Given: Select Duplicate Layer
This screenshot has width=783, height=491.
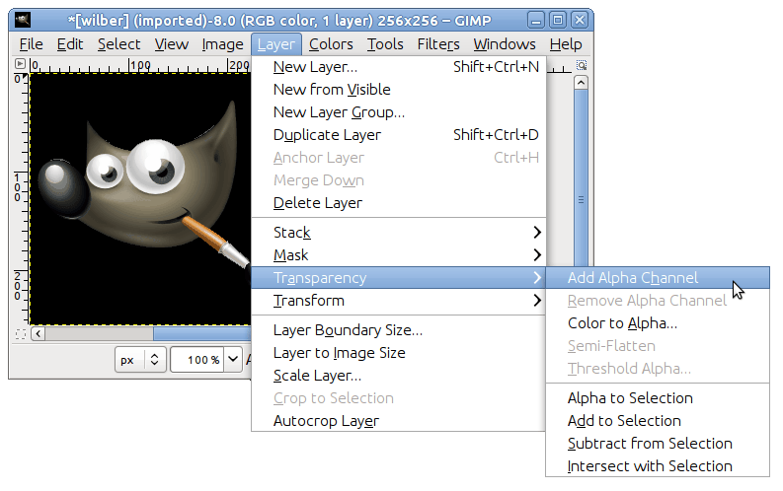Looking at the screenshot, I should pos(399,135).
